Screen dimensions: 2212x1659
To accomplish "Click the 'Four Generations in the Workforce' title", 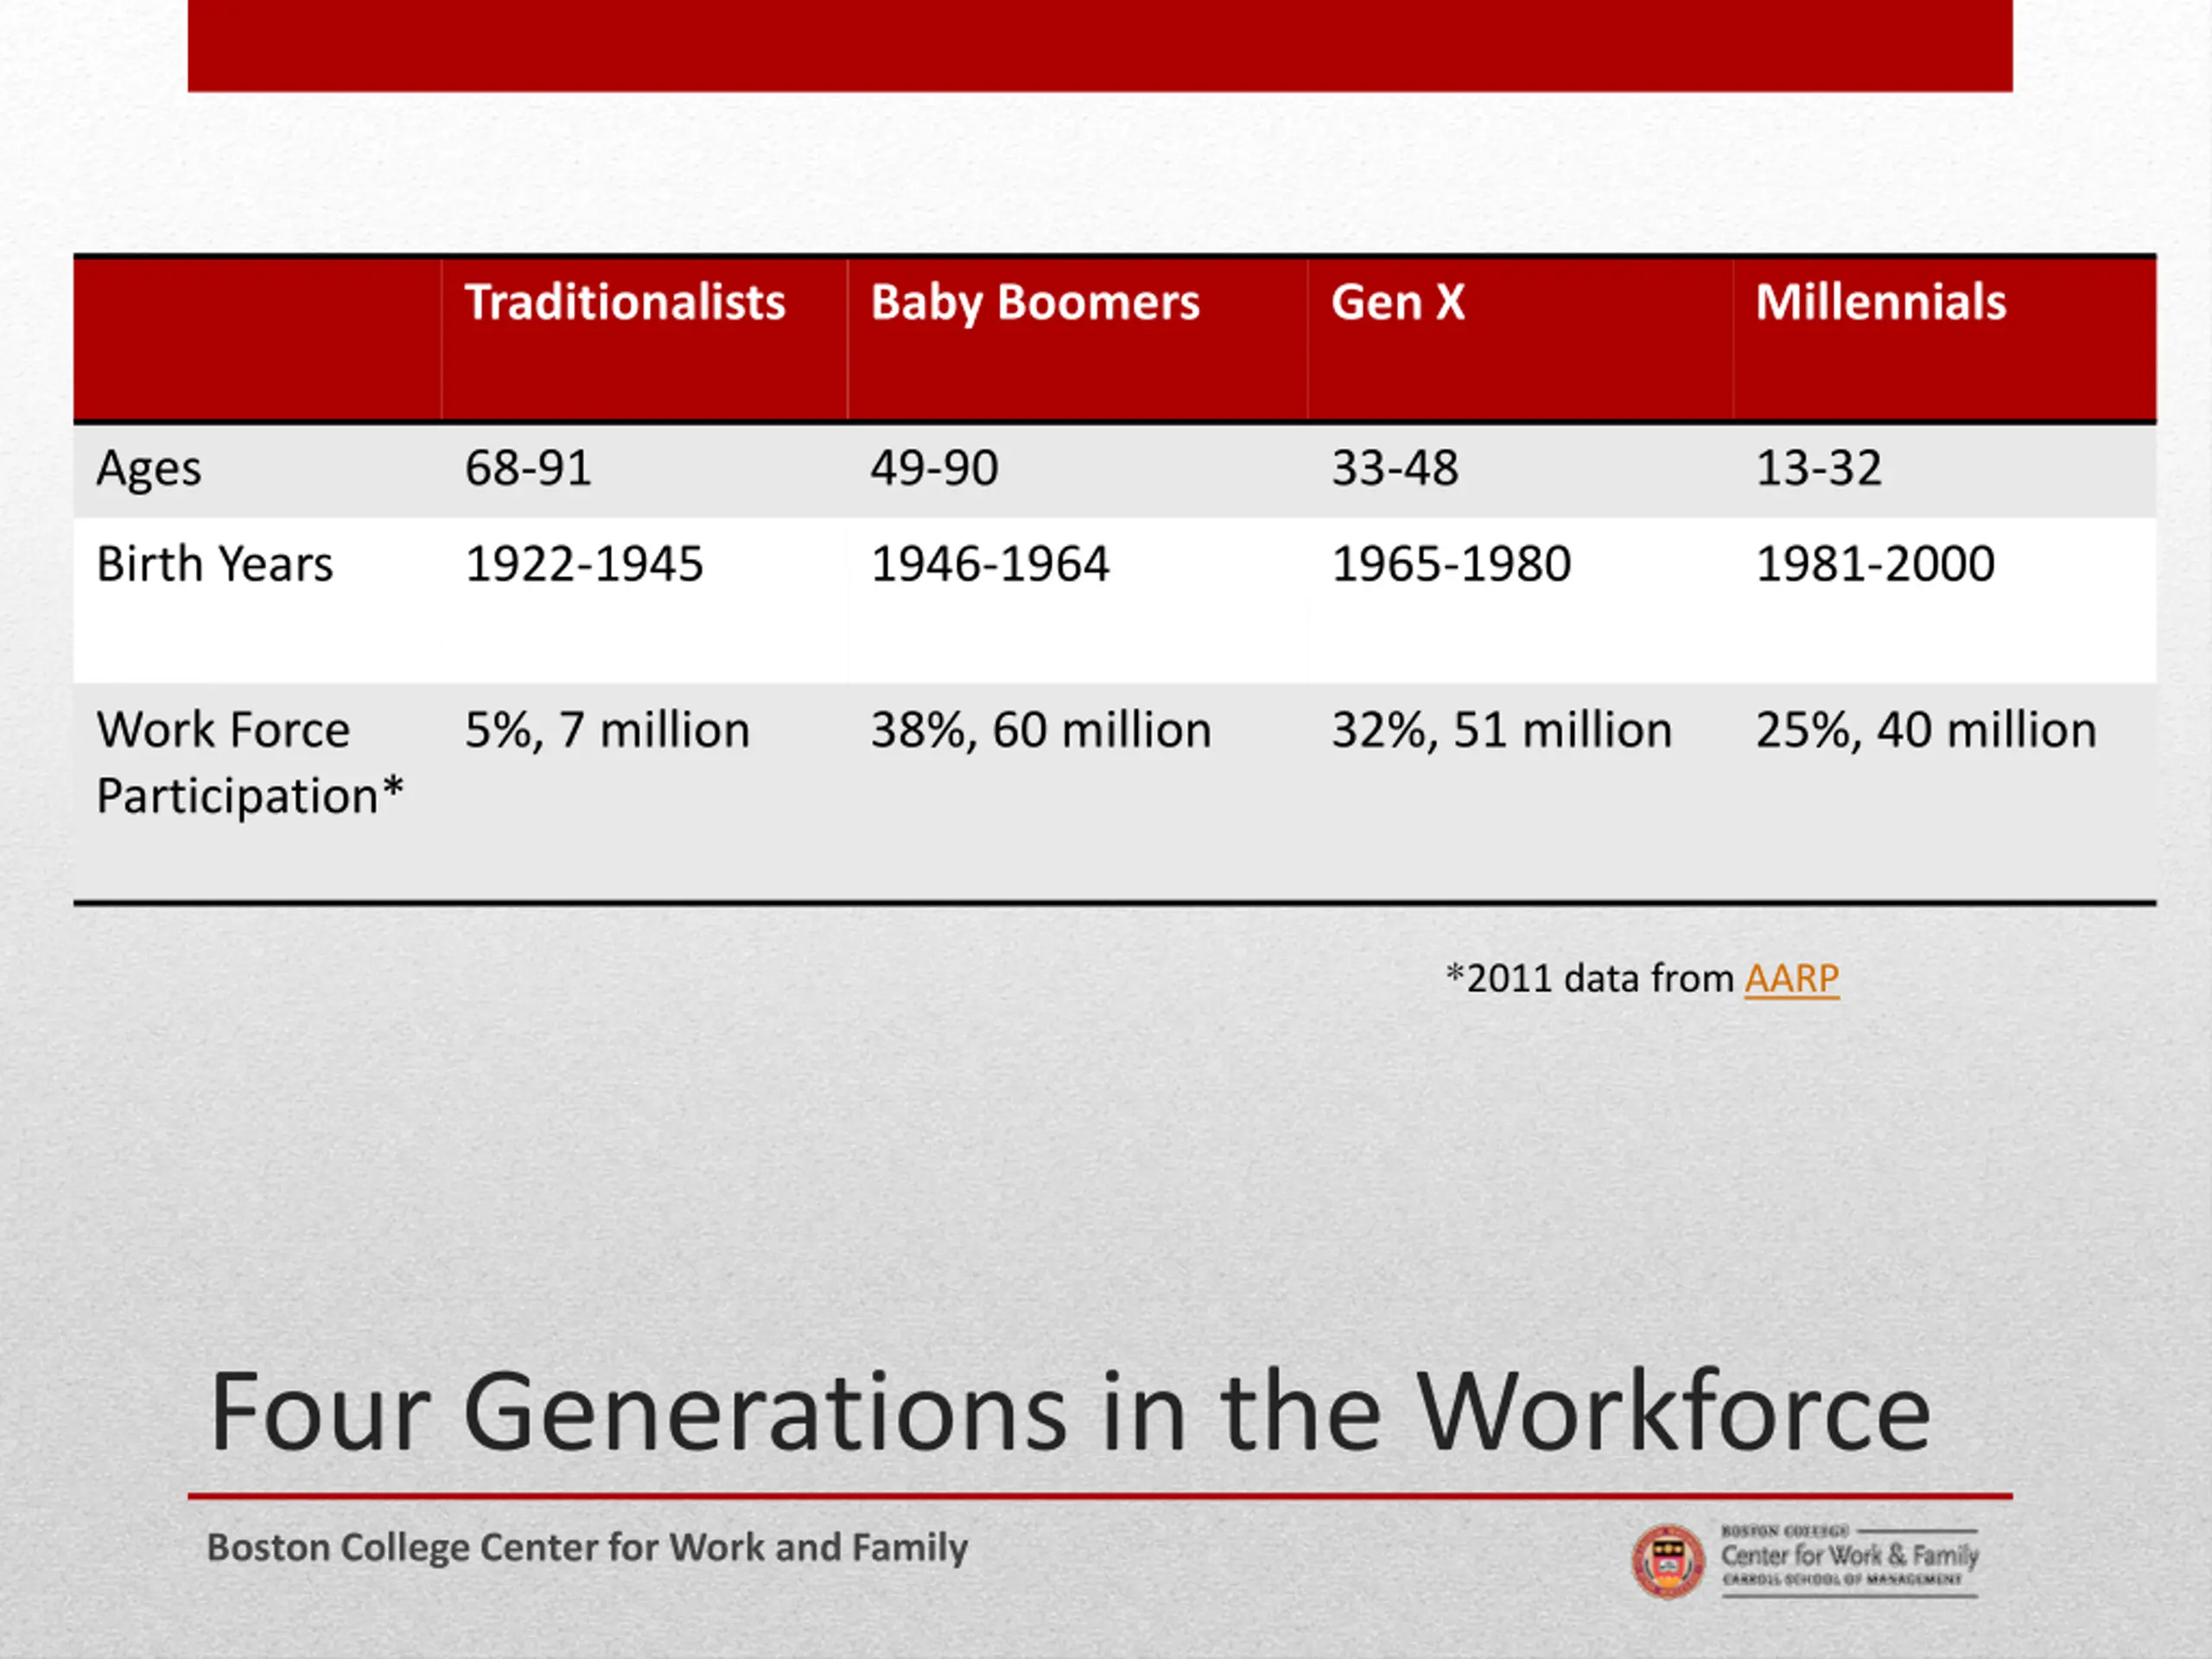I will click(x=1070, y=1411).
